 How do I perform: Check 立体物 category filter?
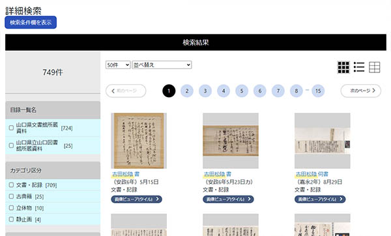pos(11,208)
